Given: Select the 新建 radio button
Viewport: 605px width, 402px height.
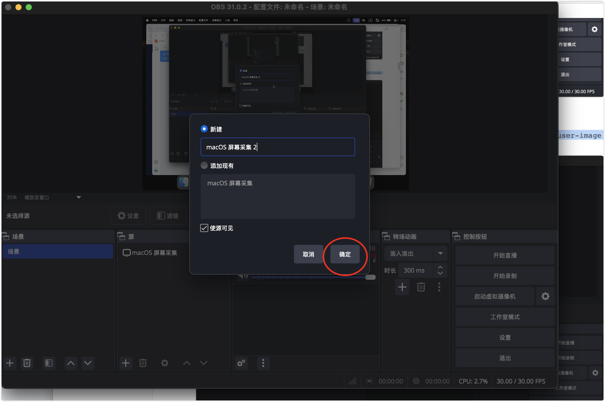Looking at the screenshot, I should 204,129.
